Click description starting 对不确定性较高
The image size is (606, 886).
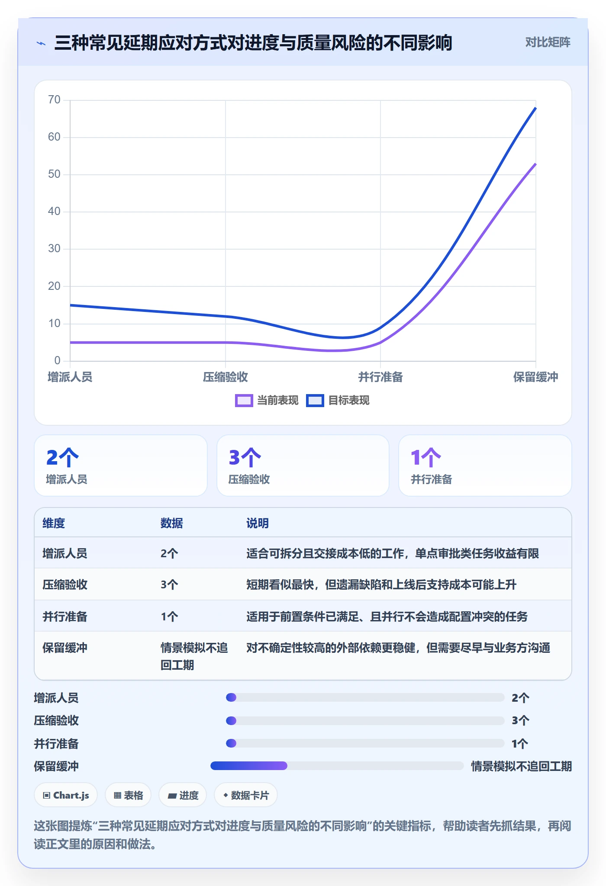point(398,648)
